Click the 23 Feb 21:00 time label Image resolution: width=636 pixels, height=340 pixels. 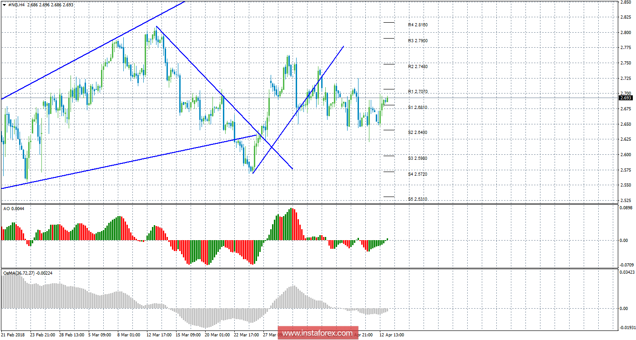(x=42, y=335)
